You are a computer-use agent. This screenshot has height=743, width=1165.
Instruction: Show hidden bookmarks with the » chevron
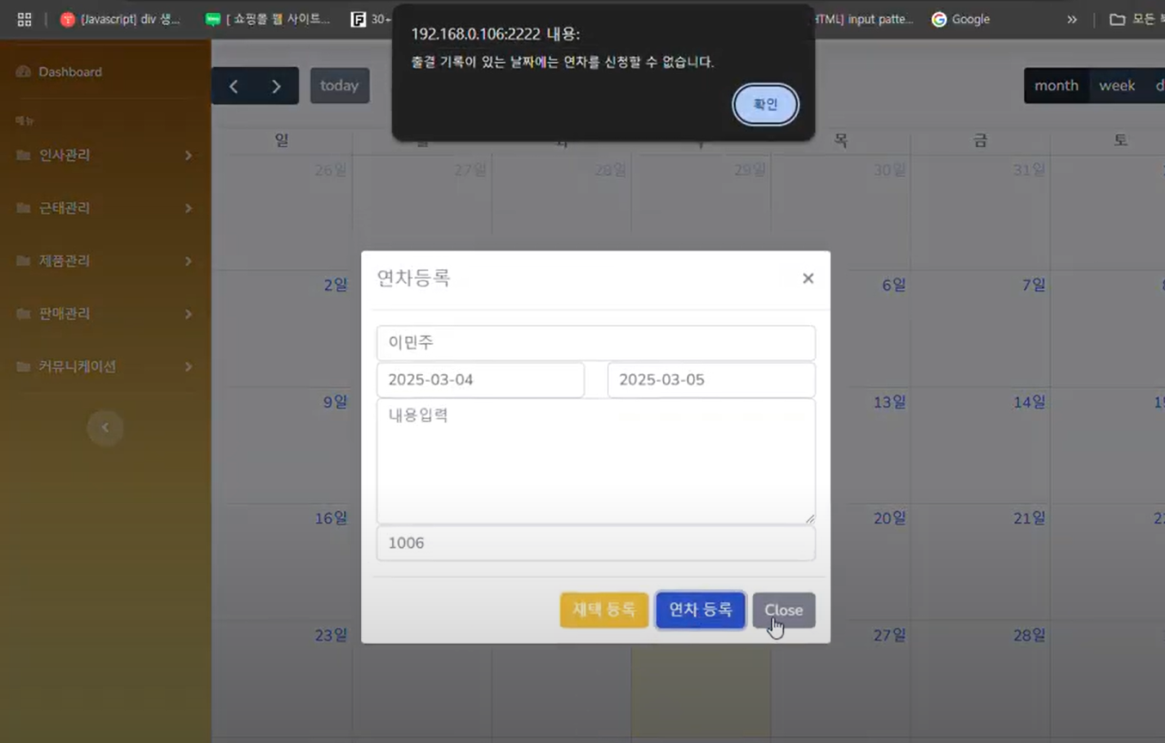[x=1071, y=18]
